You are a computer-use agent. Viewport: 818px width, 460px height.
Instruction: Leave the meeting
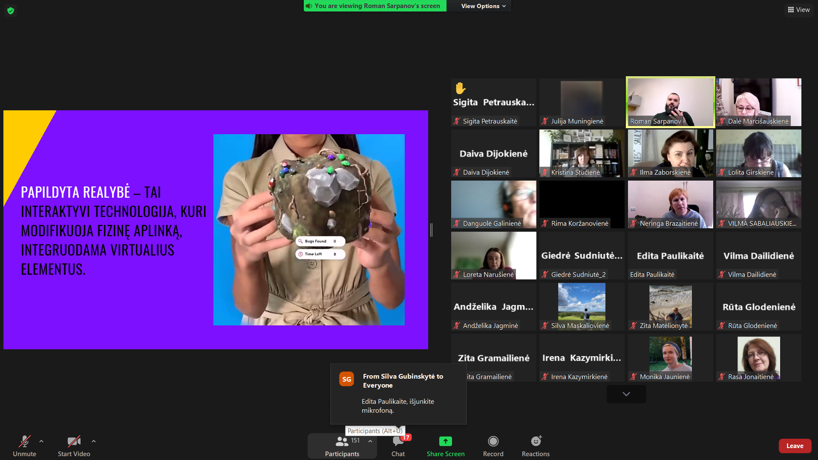[795, 446]
